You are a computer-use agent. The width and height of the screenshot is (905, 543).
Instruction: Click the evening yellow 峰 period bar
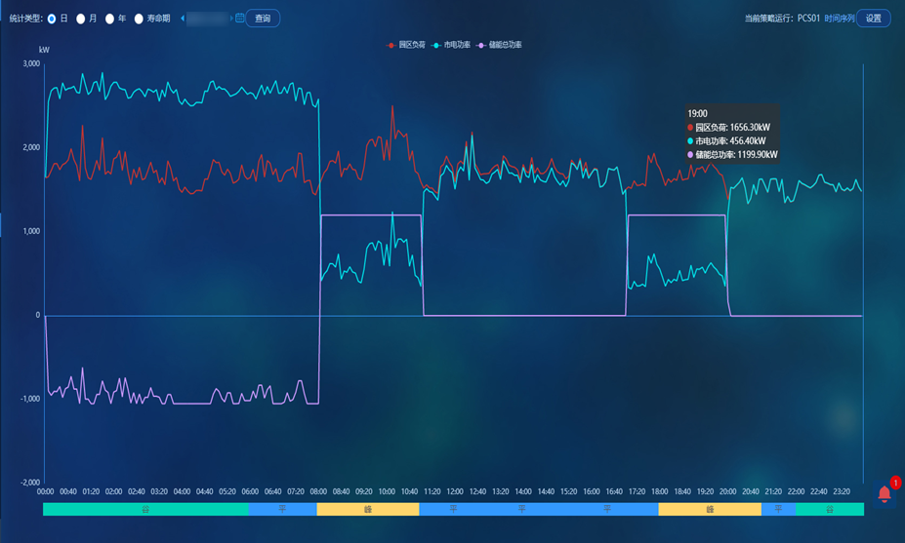pyautogui.click(x=710, y=509)
